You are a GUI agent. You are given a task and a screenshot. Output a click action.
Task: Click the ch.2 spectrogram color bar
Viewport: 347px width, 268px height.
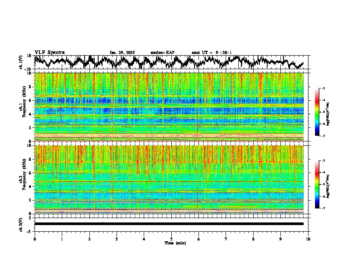click(x=317, y=184)
